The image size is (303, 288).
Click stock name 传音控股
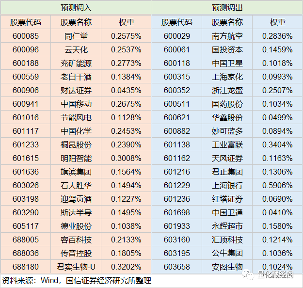coord(76,253)
